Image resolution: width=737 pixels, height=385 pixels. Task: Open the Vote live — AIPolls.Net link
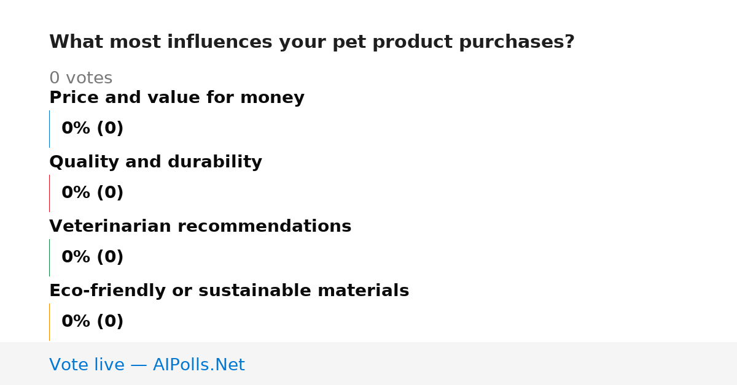(x=147, y=365)
